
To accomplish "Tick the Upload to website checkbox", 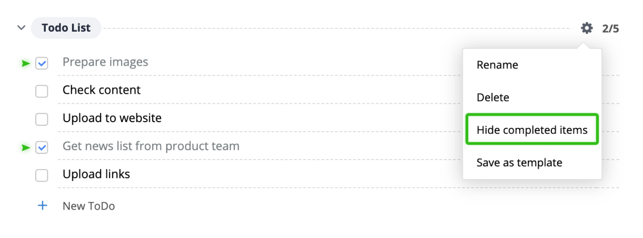I will click(42, 120).
